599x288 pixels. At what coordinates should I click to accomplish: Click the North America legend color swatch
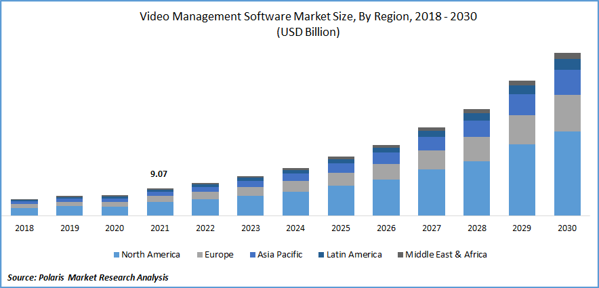pos(117,255)
